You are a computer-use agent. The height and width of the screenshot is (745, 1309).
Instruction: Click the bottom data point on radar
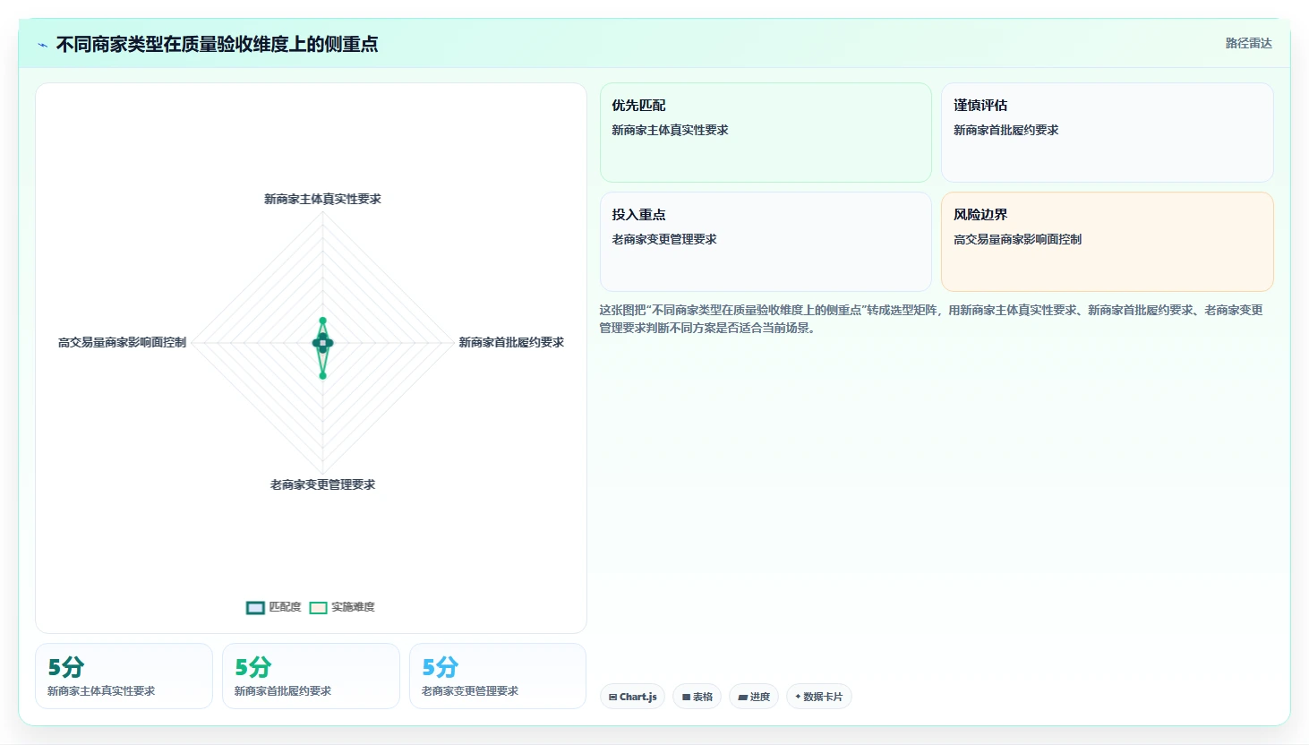323,375
